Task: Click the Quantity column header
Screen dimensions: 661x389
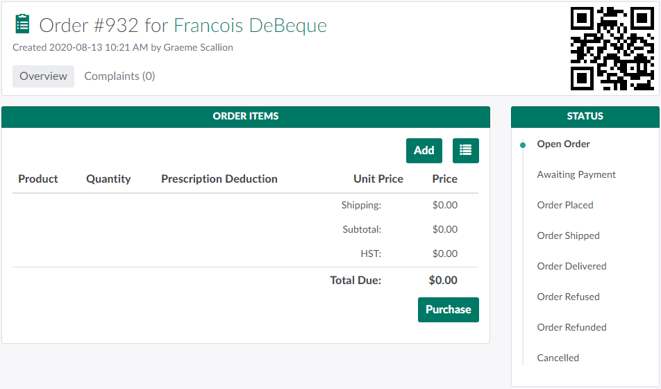Action: click(x=108, y=179)
